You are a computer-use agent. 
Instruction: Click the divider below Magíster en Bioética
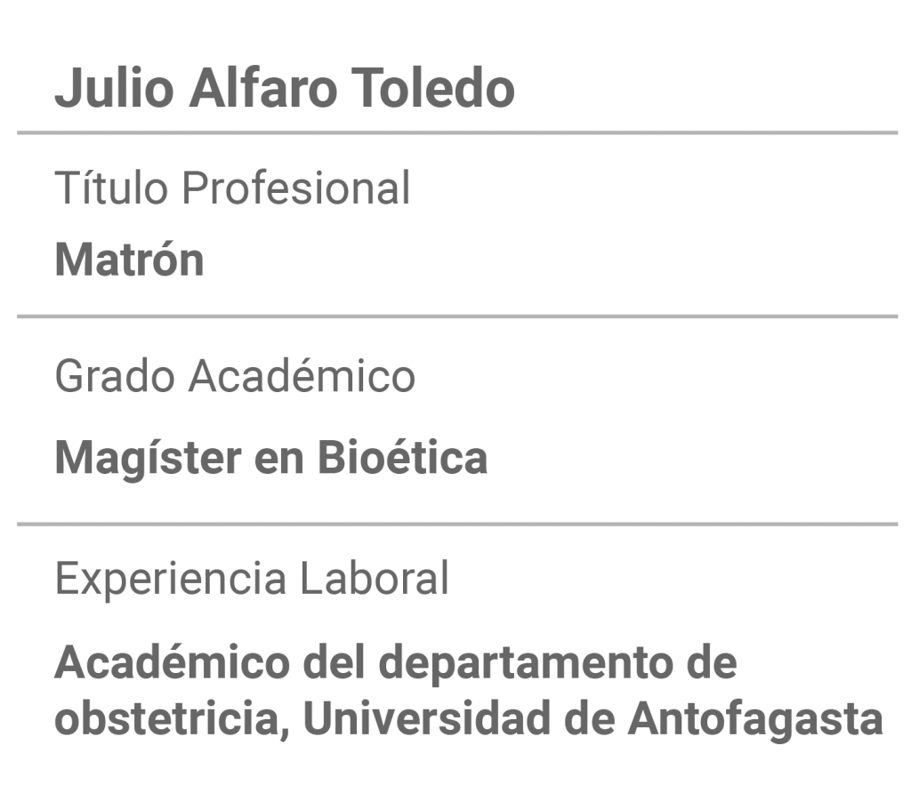coord(457,525)
